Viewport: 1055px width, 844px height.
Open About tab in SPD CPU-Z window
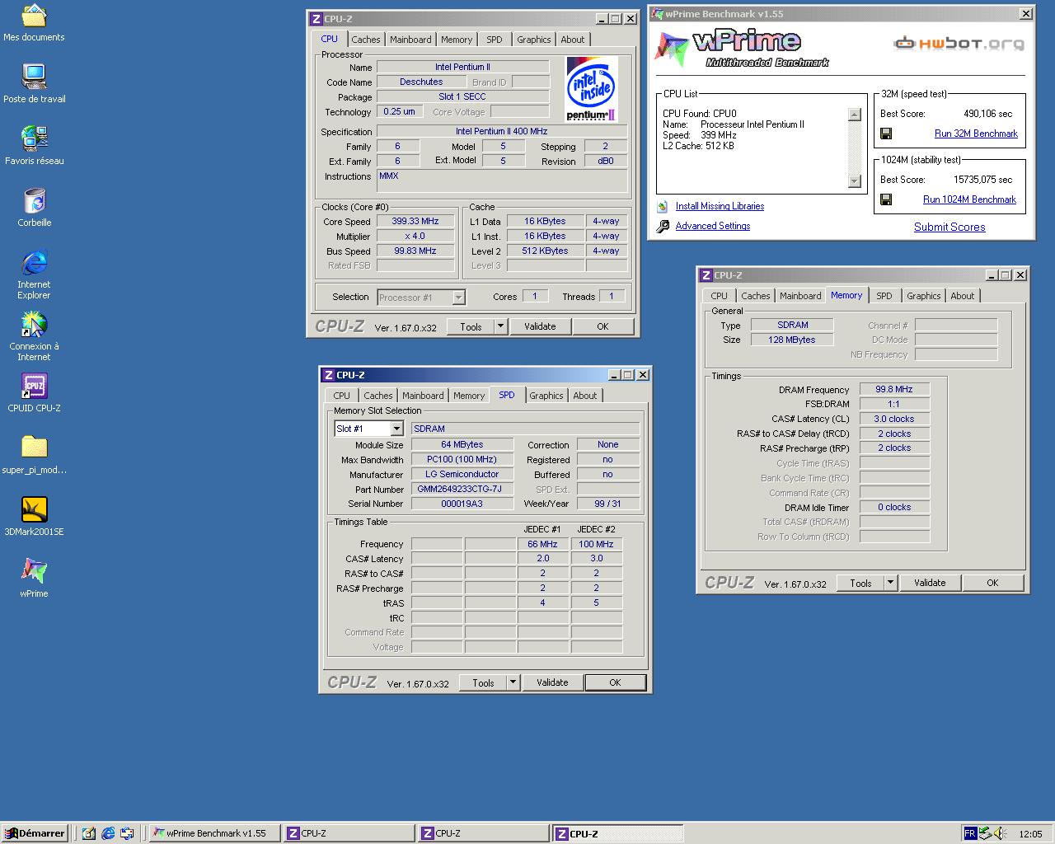tap(585, 396)
